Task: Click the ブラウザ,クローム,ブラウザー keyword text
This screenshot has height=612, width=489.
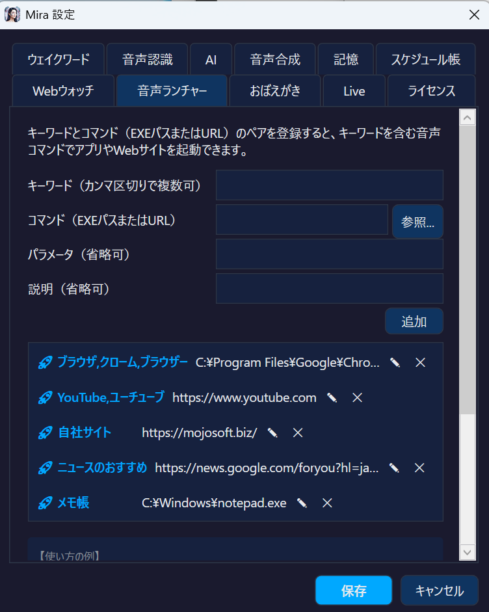Action: (122, 362)
